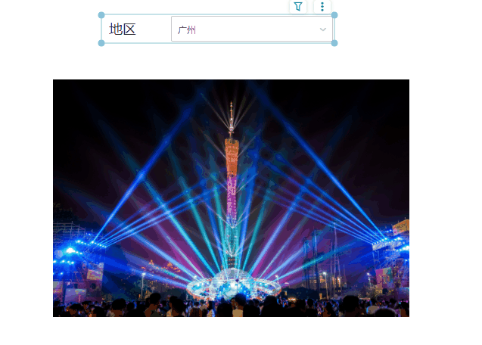
Task: Click the blank canvas between the dropdown and the image
Action: [231, 61]
